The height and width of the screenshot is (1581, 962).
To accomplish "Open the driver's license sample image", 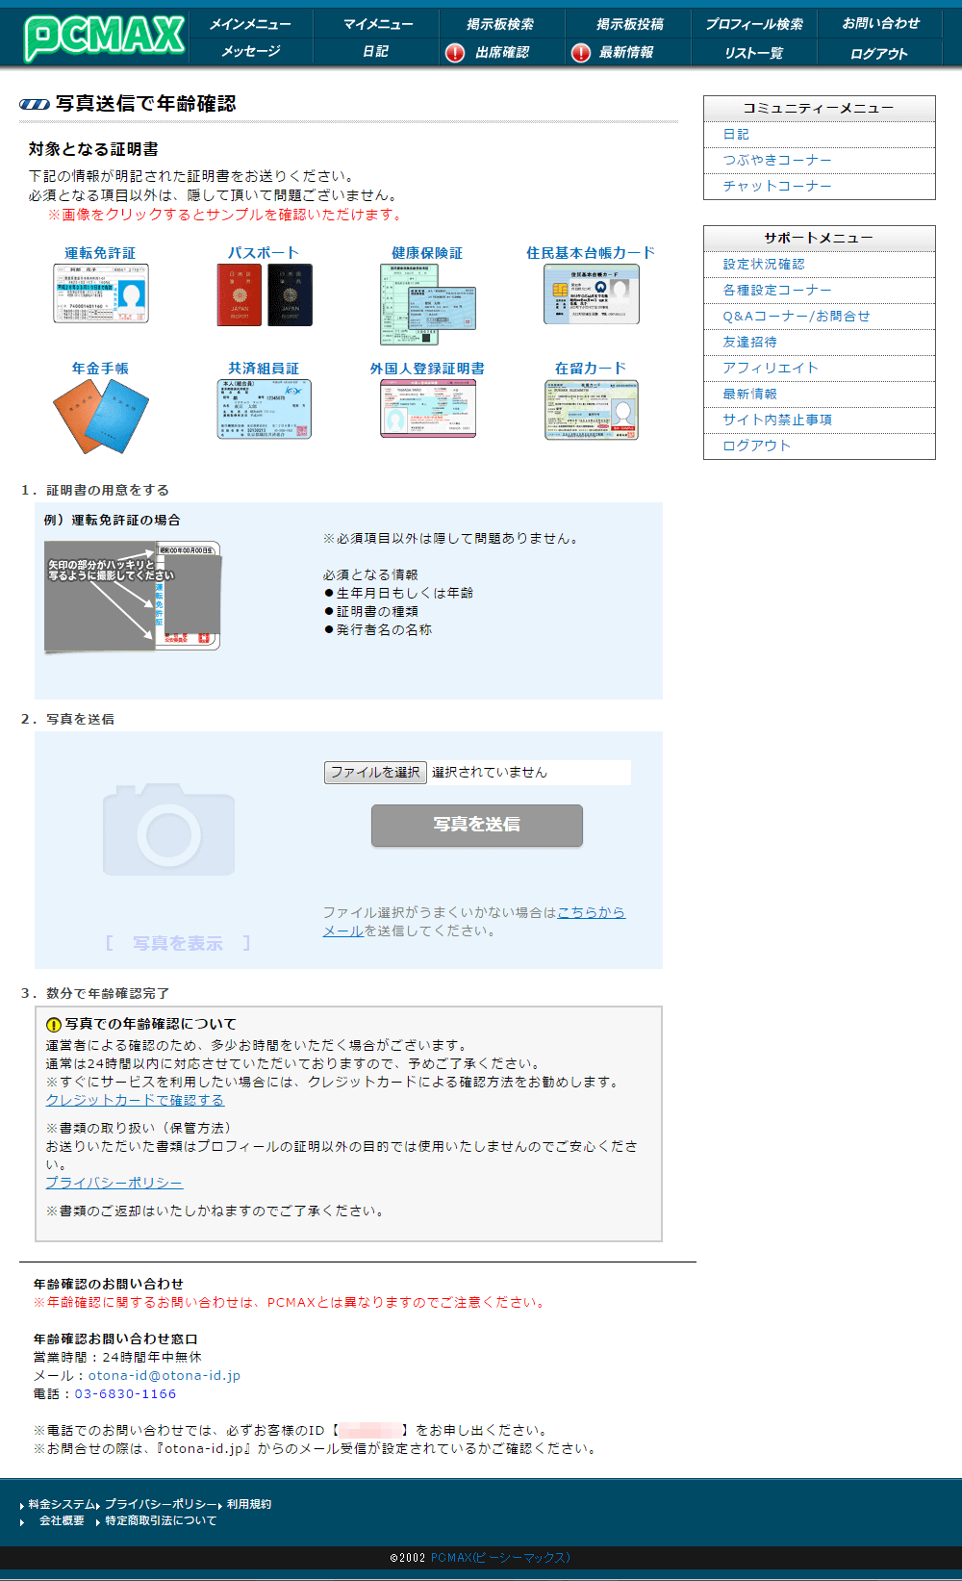I will pyautogui.click(x=101, y=293).
